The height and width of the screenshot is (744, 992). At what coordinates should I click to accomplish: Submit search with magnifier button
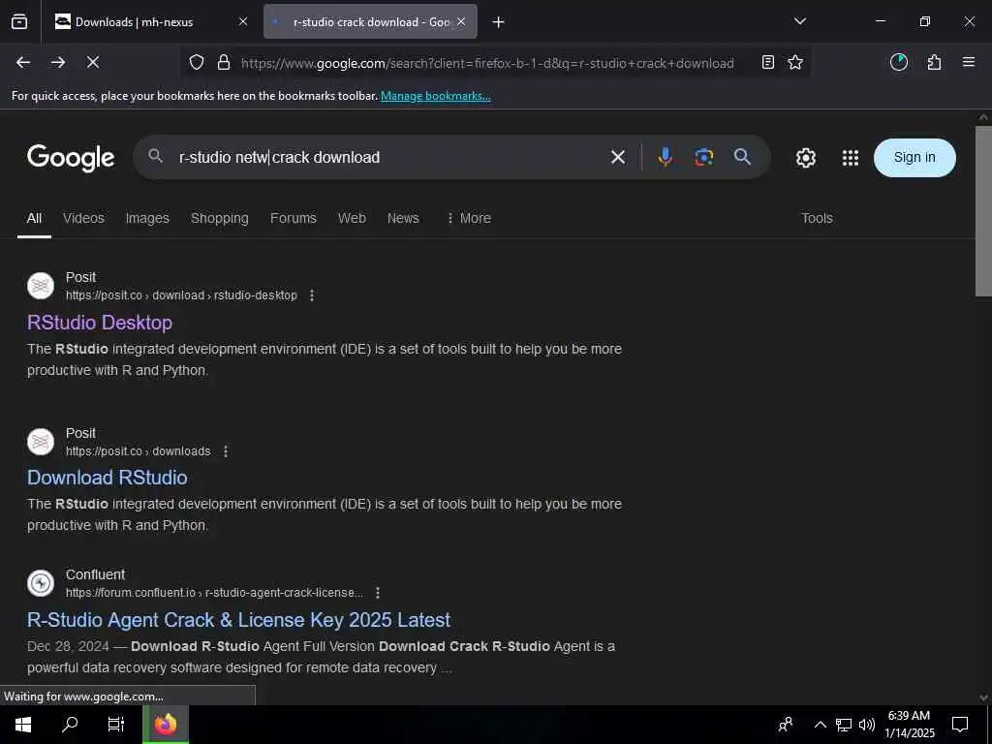(x=743, y=157)
